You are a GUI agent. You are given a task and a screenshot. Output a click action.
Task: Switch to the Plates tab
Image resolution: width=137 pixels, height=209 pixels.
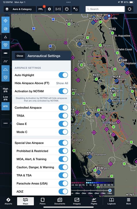[42, 201]
